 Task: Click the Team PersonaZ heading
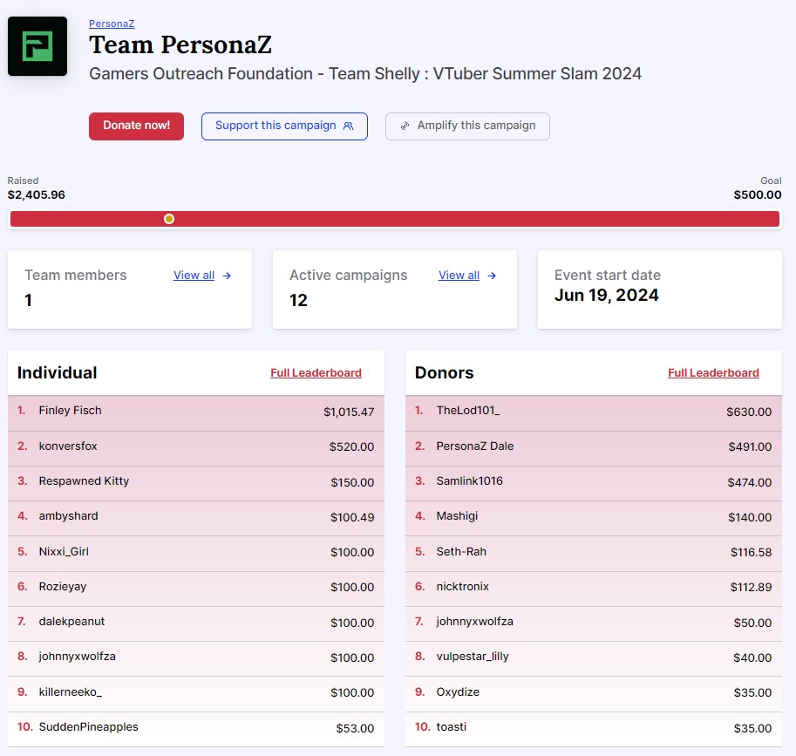point(180,45)
